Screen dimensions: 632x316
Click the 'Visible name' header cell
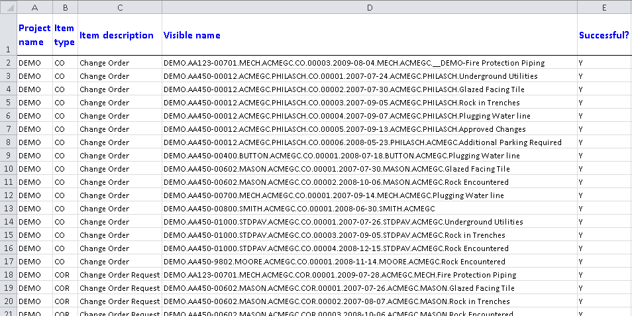(x=192, y=35)
